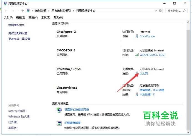Minimize the 网络和共享中心 window
The image size is (192, 136).
point(165,3)
